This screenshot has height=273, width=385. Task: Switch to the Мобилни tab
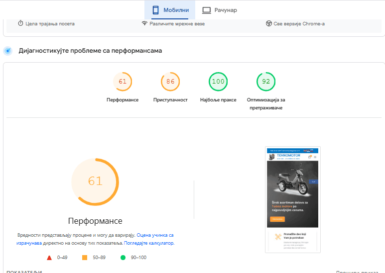tap(170, 10)
